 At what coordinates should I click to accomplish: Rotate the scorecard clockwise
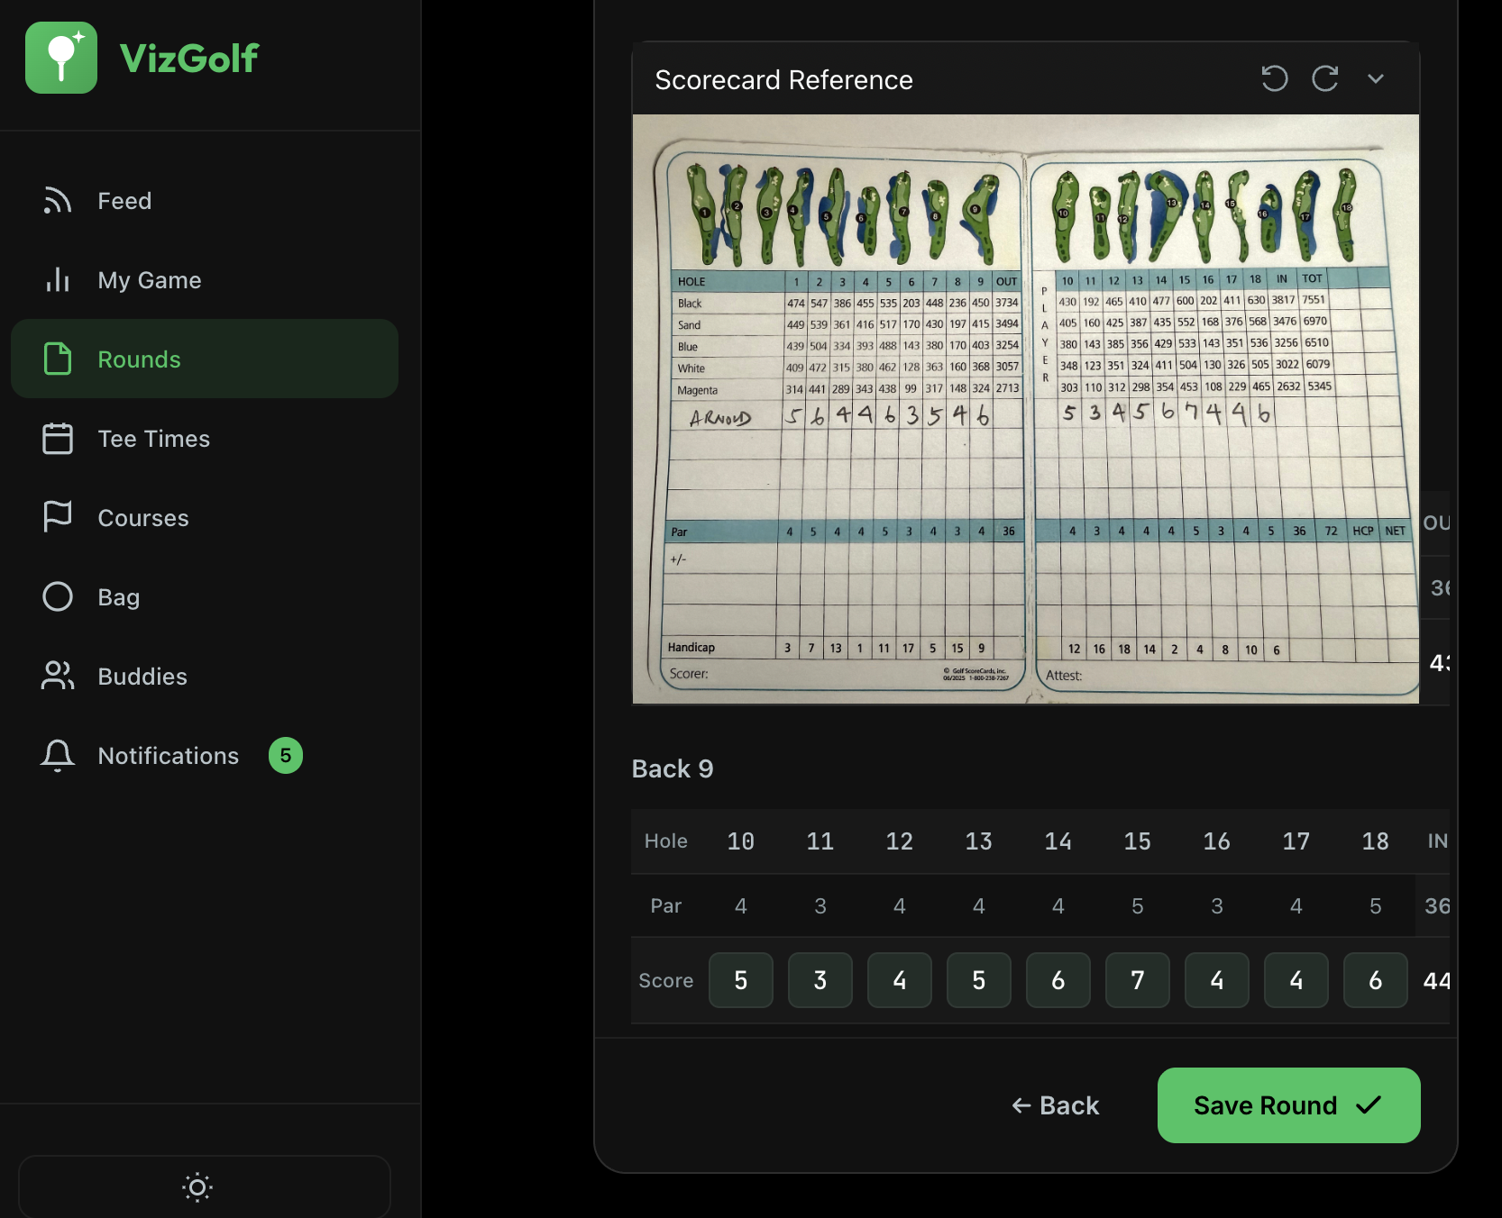[x=1323, y=79]
